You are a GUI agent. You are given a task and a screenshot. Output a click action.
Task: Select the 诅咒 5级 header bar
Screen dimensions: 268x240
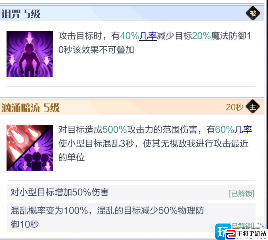tap(132, 13)
